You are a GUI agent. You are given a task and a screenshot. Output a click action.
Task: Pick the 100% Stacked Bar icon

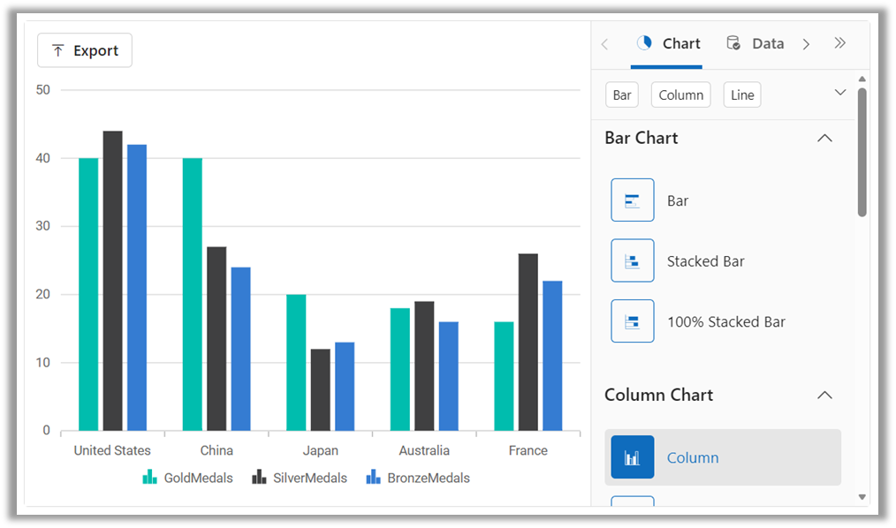pyautogui.click(x=632, y=321)
